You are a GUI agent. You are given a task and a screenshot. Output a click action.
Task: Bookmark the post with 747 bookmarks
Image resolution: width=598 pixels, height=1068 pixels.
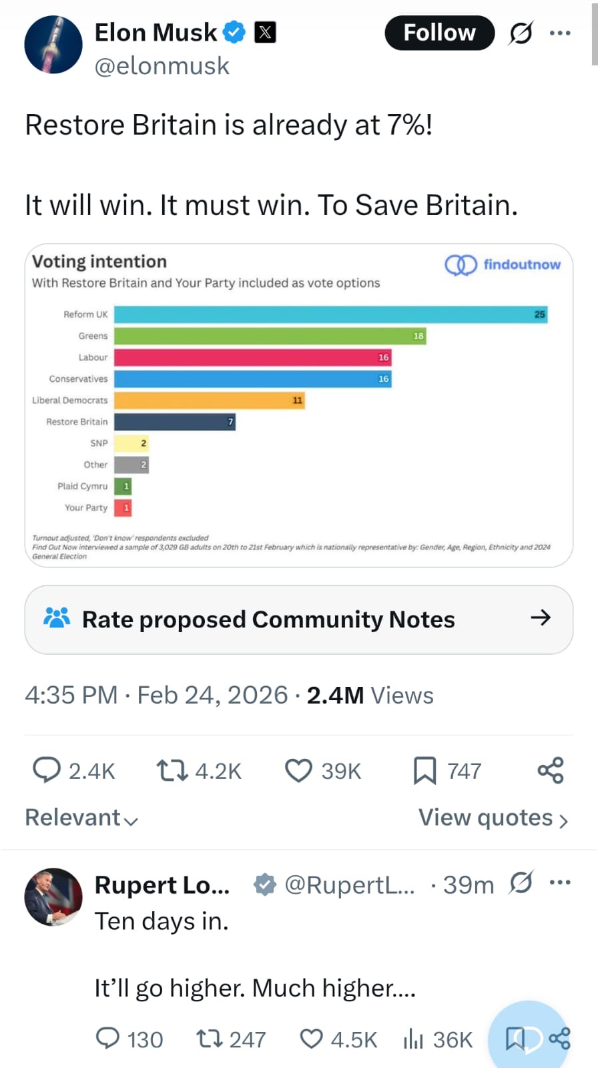pos(424,770)
